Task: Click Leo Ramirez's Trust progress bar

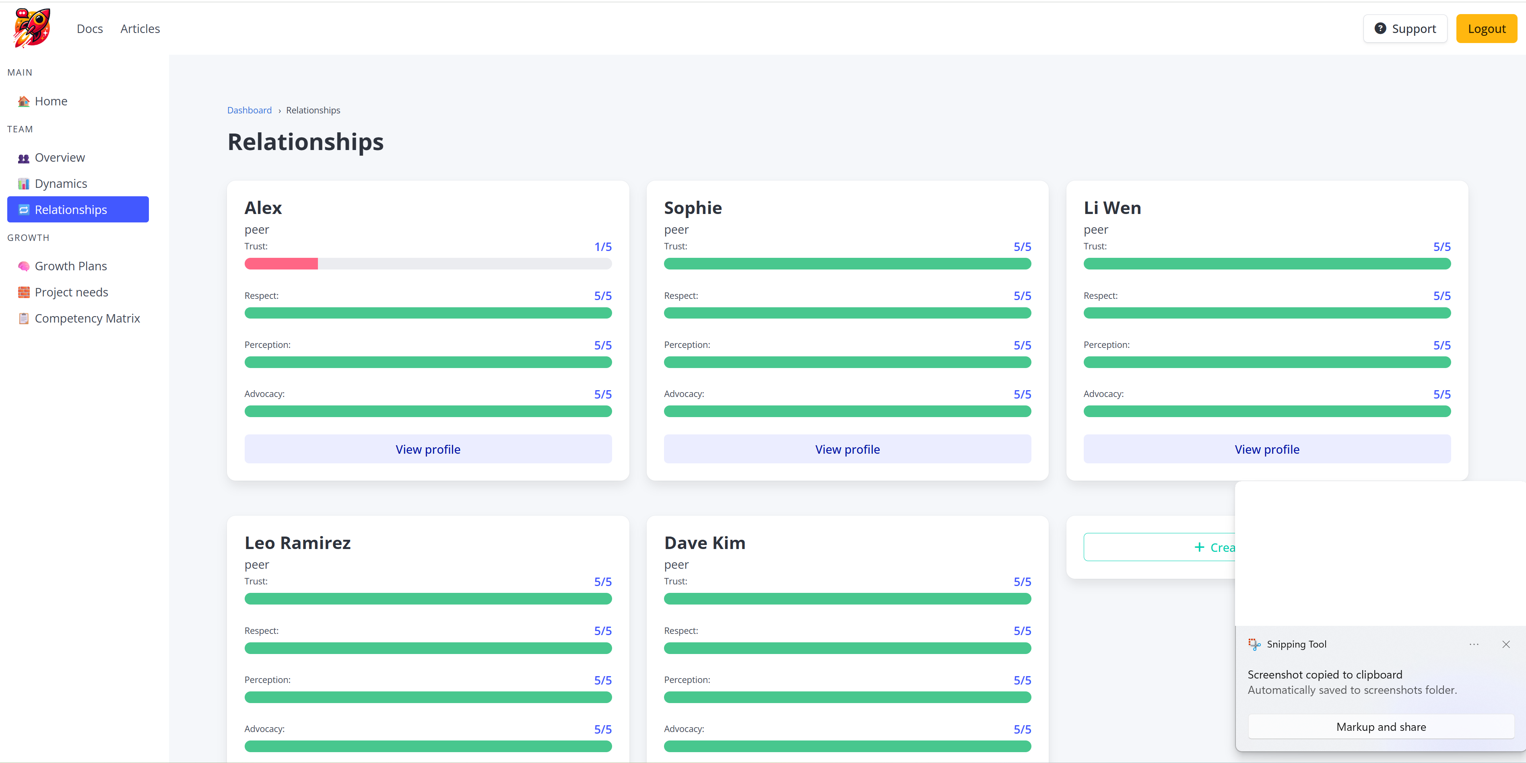Action: pyautogui.click(x=428, y=599)
